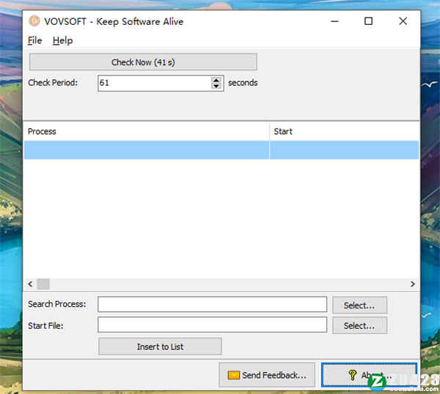Image resolution: width=440 pixels, height=394 pixels.
Task: Decrease Check Period with down arrow
Action: pos(216,86)
